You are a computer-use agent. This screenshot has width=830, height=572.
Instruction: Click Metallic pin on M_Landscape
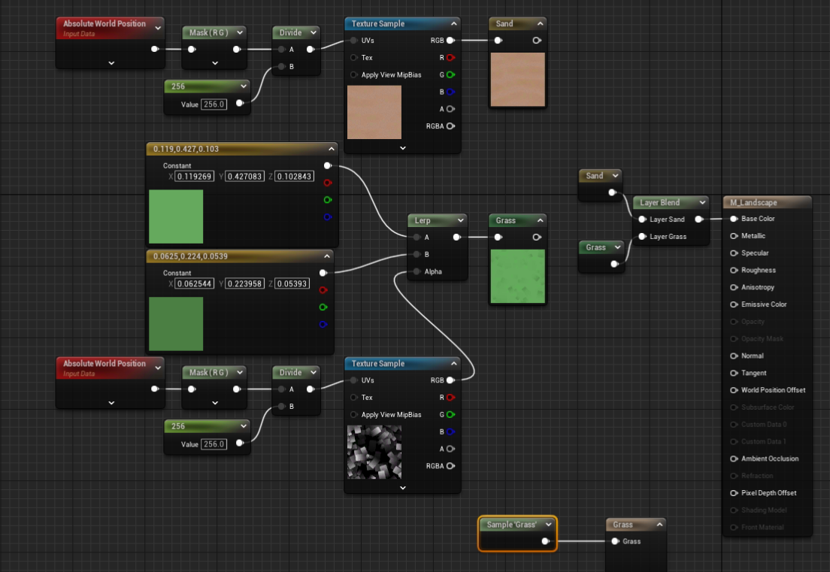[x=735, y=236]
